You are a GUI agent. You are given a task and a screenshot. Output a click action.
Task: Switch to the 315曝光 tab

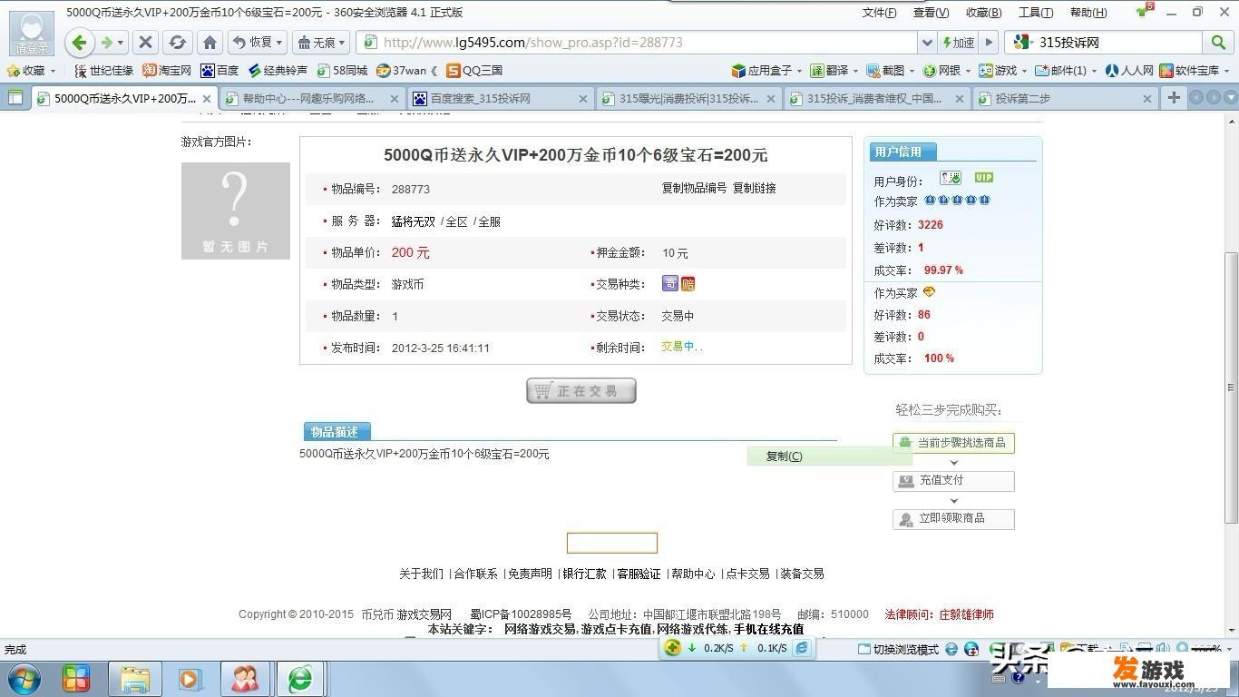[x=688, y=98]
